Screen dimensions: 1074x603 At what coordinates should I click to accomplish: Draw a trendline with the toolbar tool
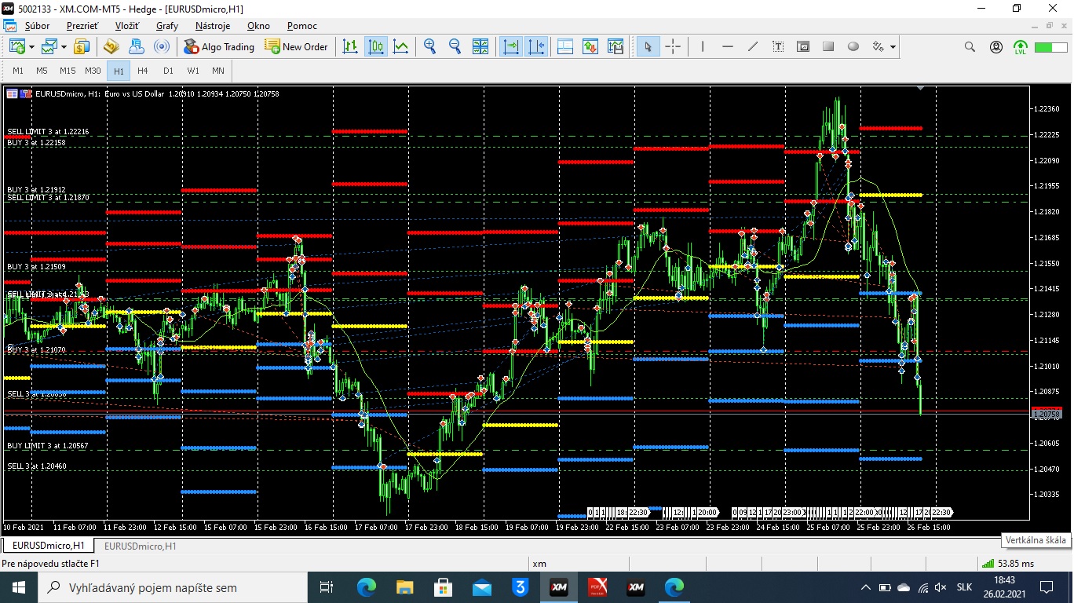pos(753,47)
